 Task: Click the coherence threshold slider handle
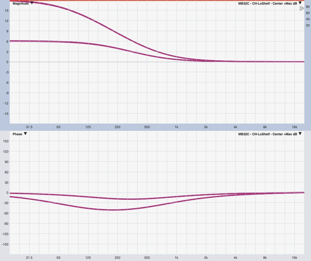[x=302, y=9]
